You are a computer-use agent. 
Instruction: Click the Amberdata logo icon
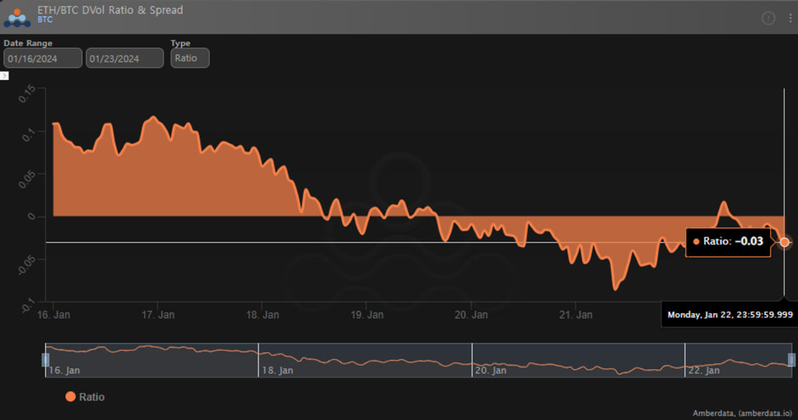17,16
